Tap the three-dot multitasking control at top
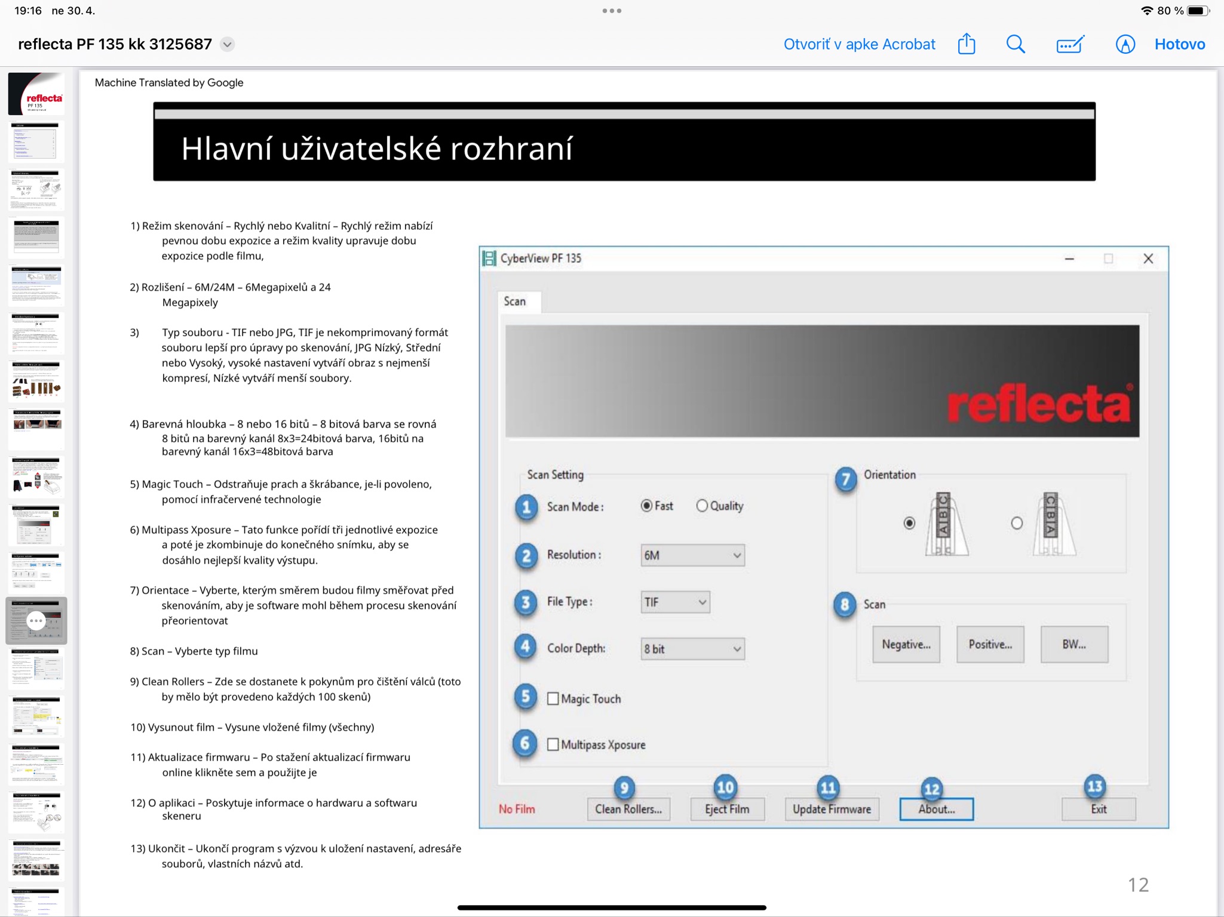This screenshot has height=917, width=1224. [612, 11]
